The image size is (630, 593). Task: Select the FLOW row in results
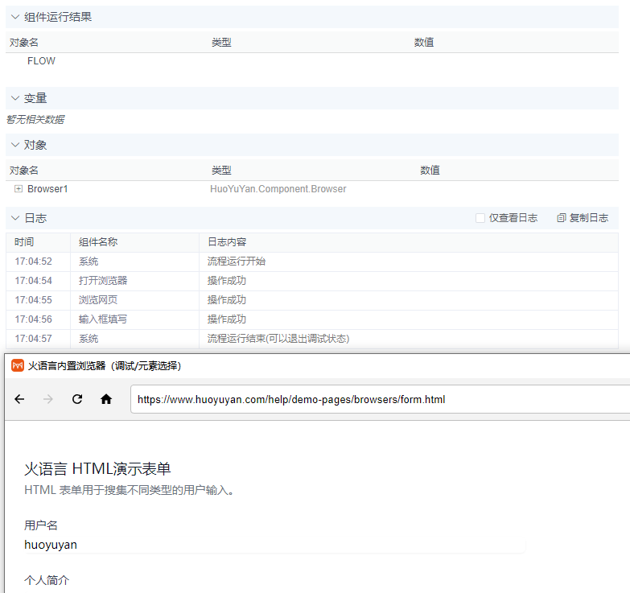click(x=42, y=61)
